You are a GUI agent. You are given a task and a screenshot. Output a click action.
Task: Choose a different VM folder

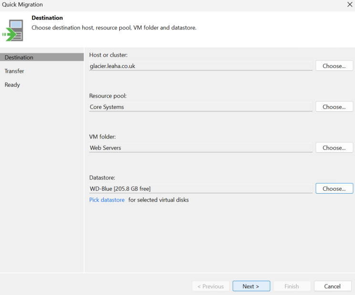coord(334,147)
